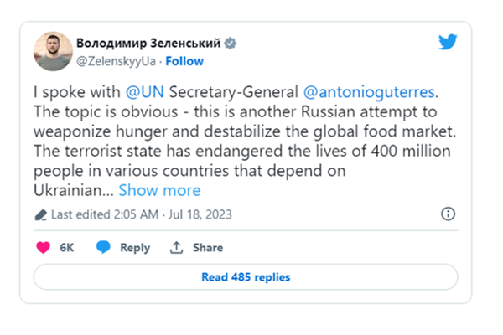
Task: Click the pencil edit-history icon
Action: click(40, 214)
